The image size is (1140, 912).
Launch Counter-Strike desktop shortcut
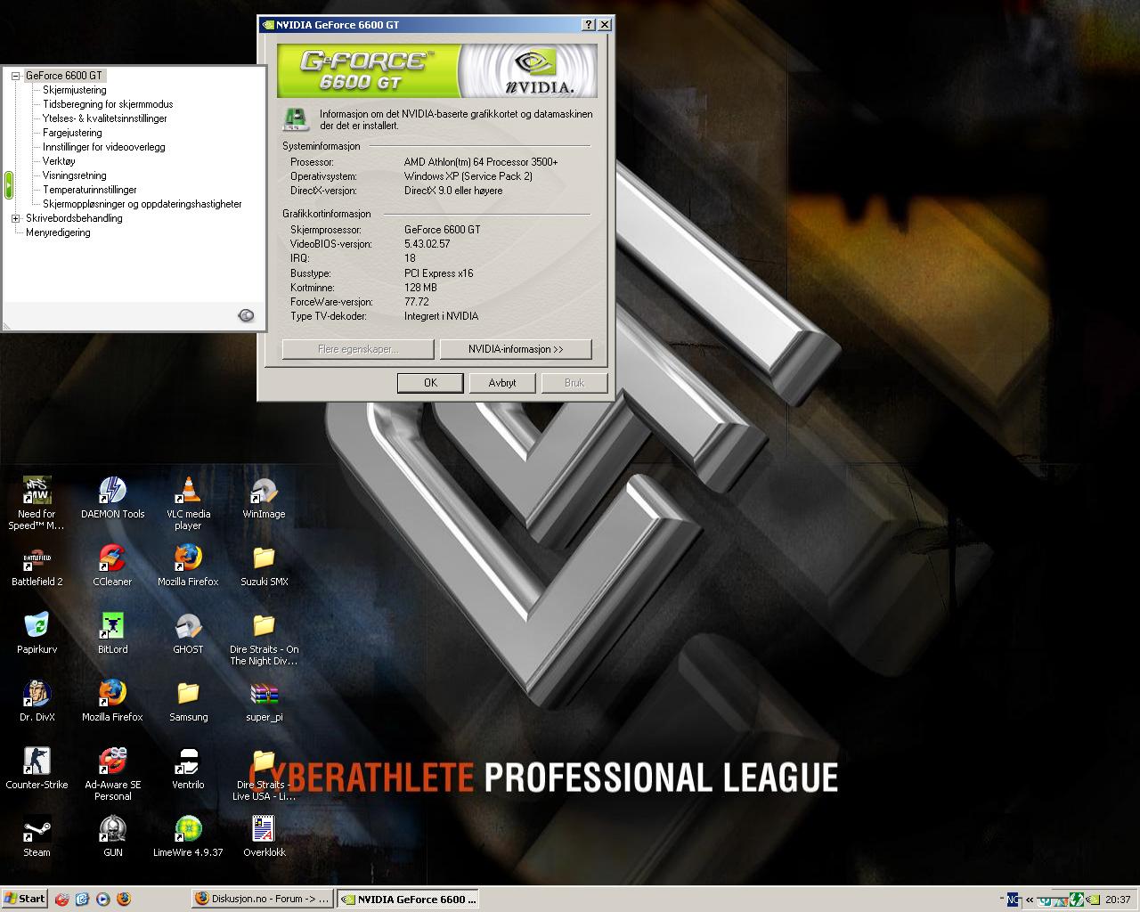37,768
